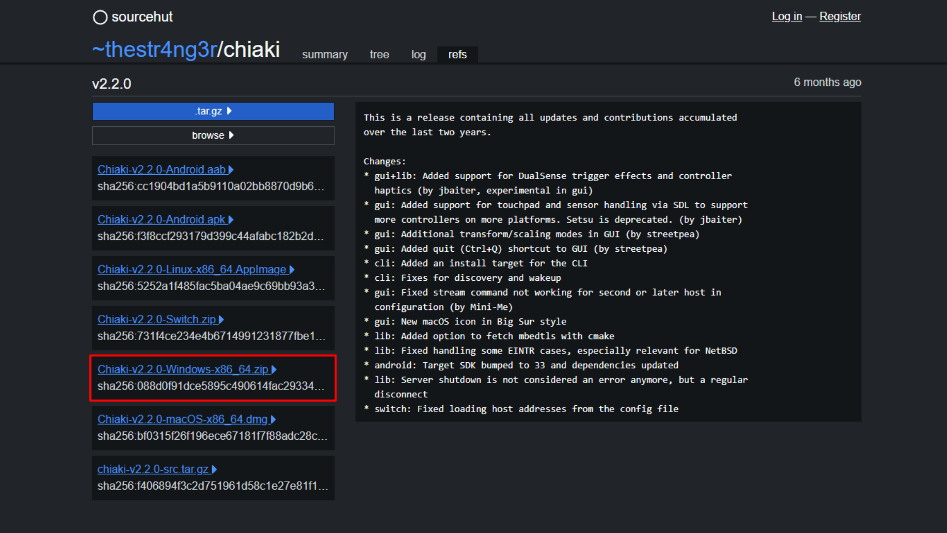Viewport: 947px width, 533px height.
Task: Download Chiaki-v2.2.0-Switch.zip file
Action: pyautogui.click(x=156, y=319)
